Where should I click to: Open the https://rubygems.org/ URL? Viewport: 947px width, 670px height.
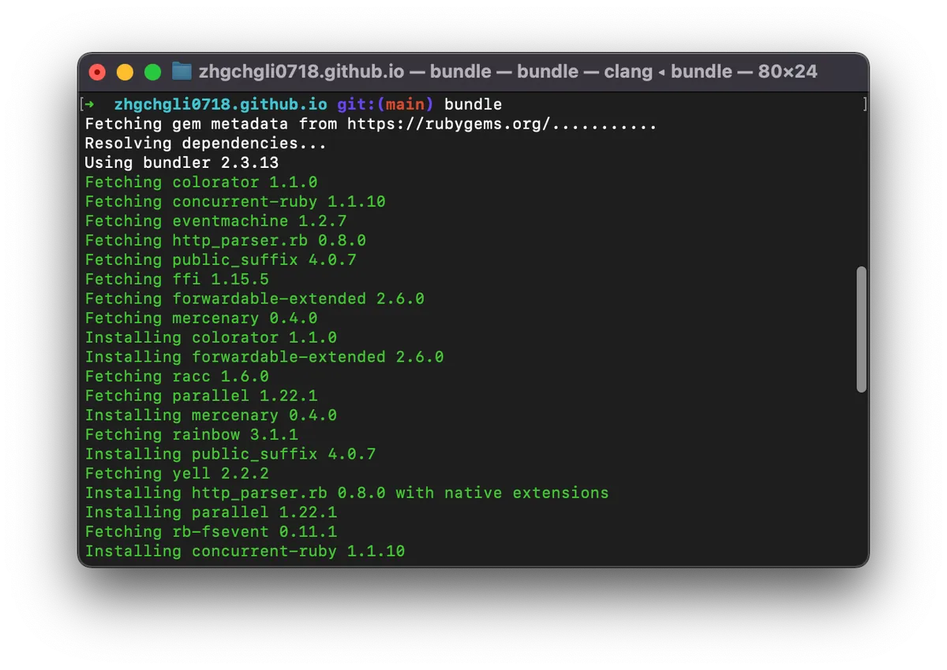[448, 124]
